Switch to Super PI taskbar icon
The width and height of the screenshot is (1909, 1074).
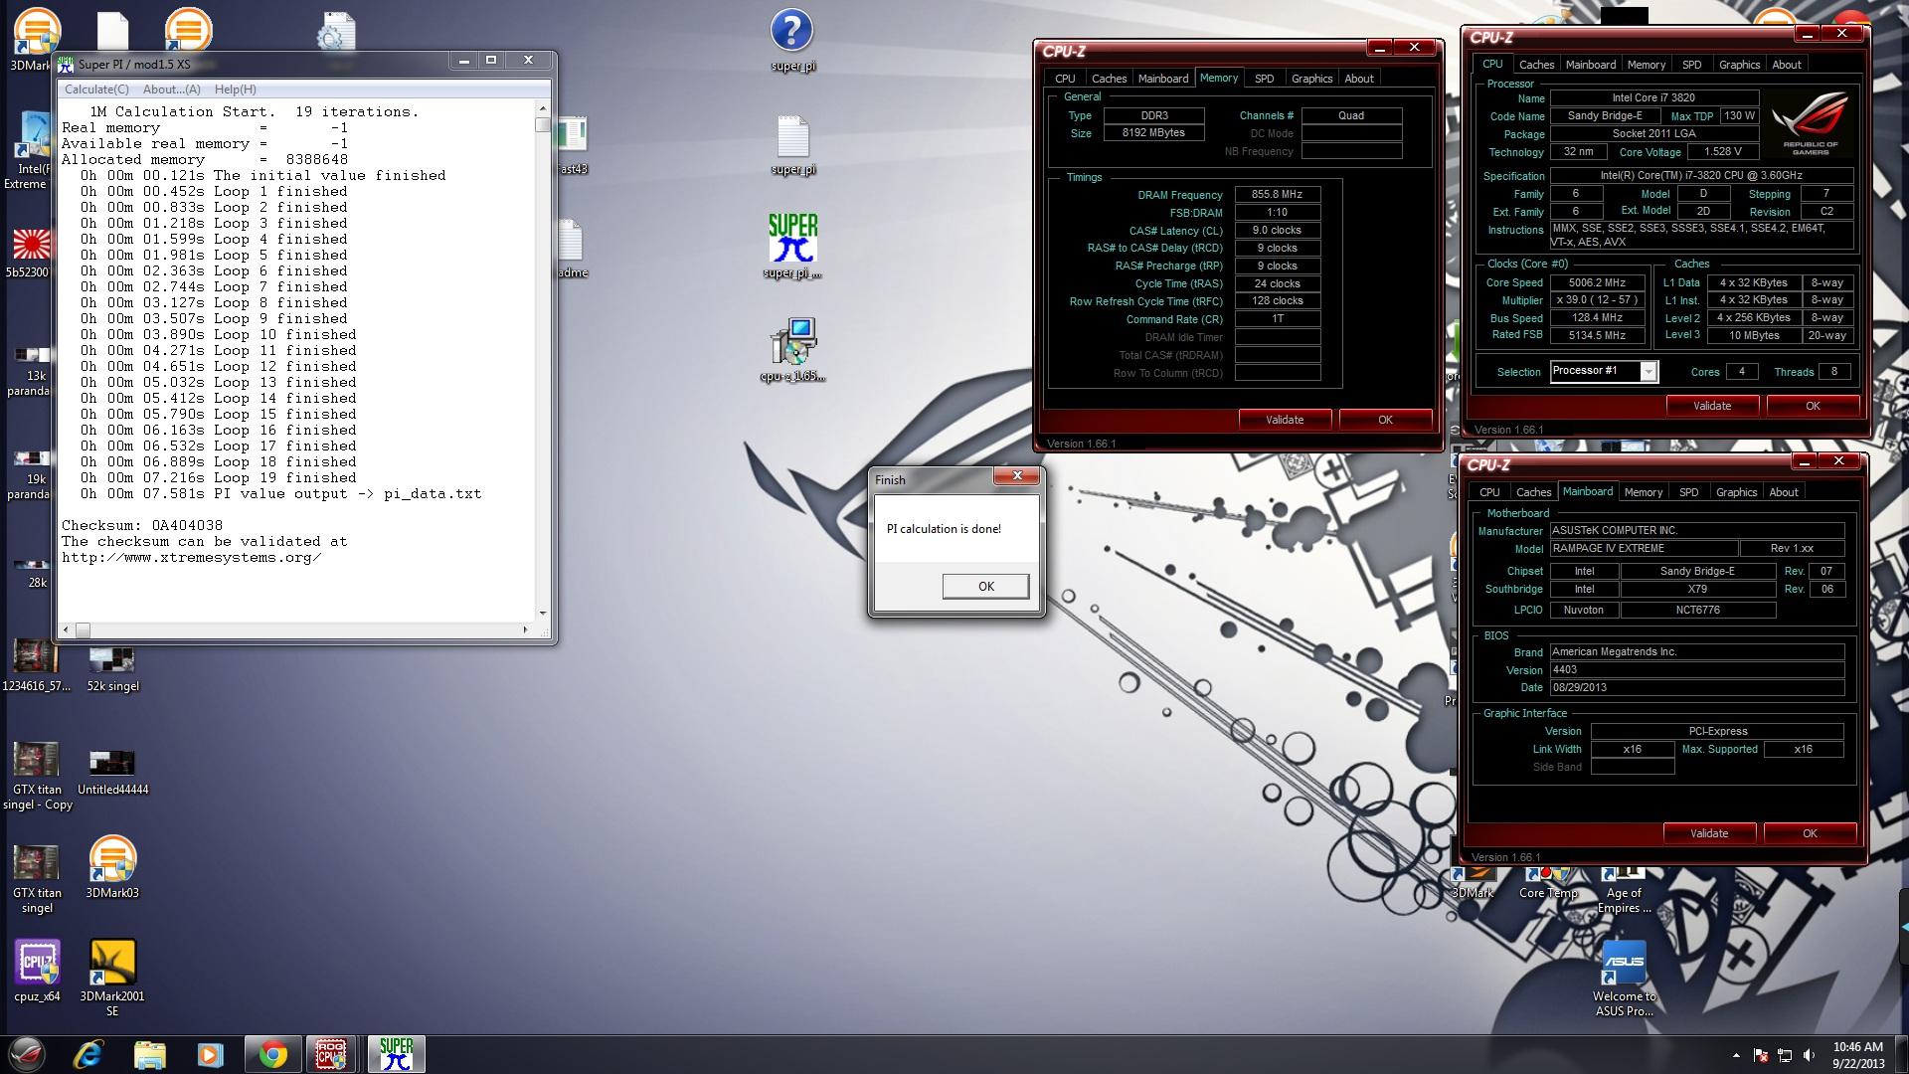pos(396,1054)
